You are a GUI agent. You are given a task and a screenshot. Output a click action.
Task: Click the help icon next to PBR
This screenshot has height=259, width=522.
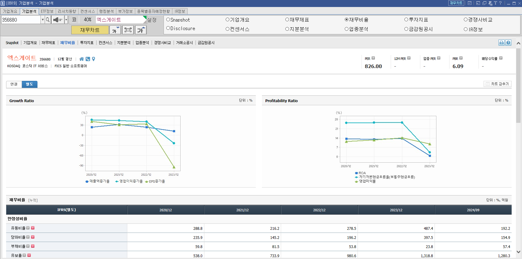(x=461, y=58)
